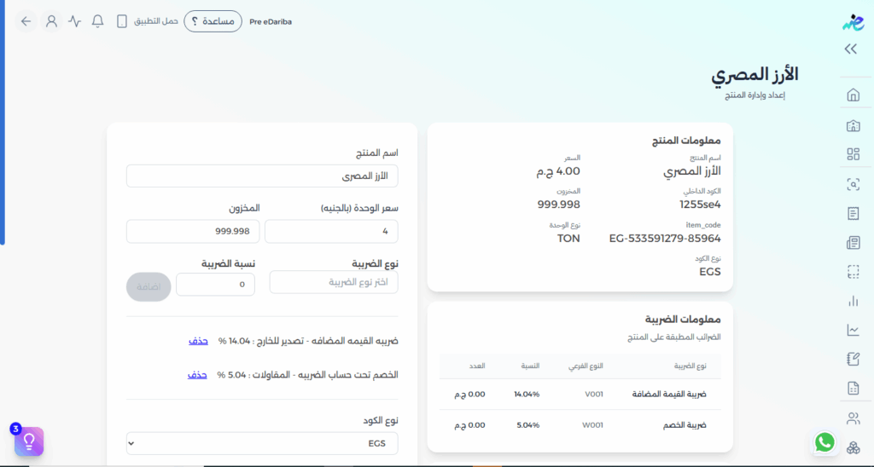Click the معلومات الضريبة card heading

(683, 319)
